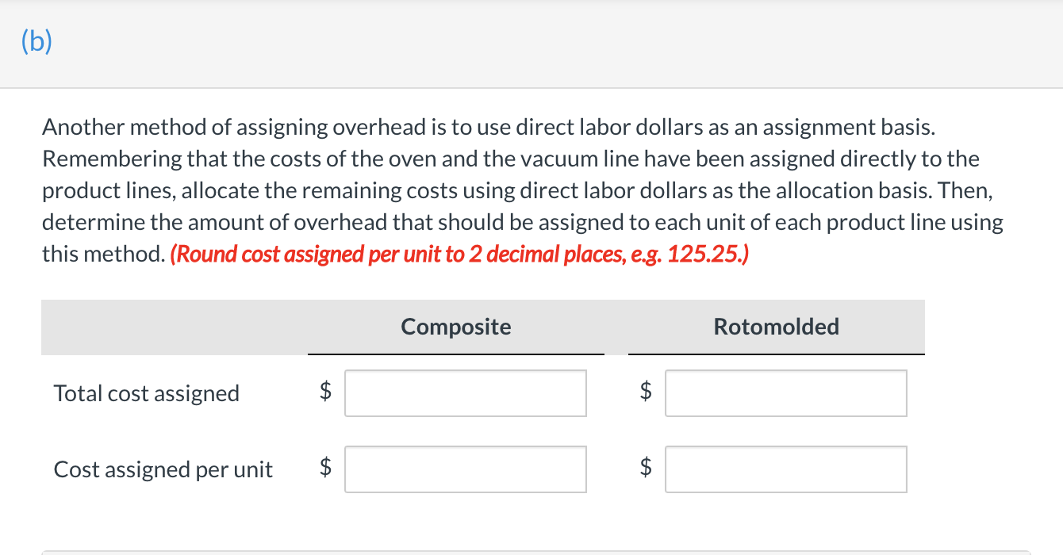1063x555 pixels.
Task: Click the Cost assigned per unit row label
Action: (x=163, y=469)
